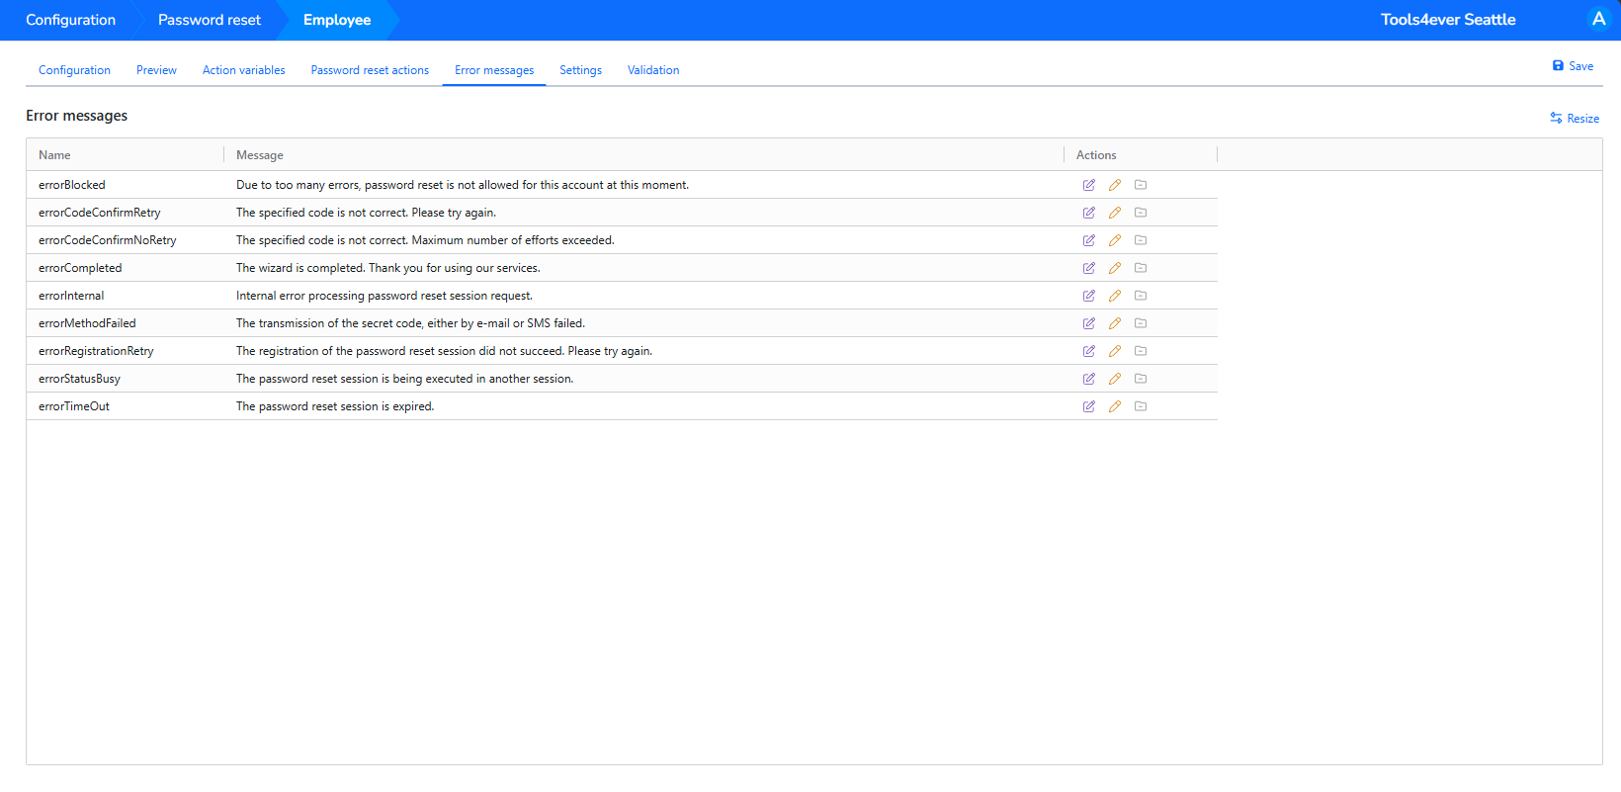1621x792 pixels.
Task: Switch to the Validation tab
Action: click(653, 70)
